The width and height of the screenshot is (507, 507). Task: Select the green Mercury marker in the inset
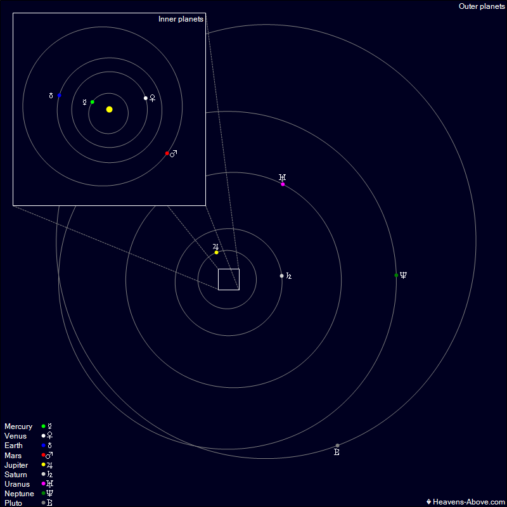(x=93, y=101)
